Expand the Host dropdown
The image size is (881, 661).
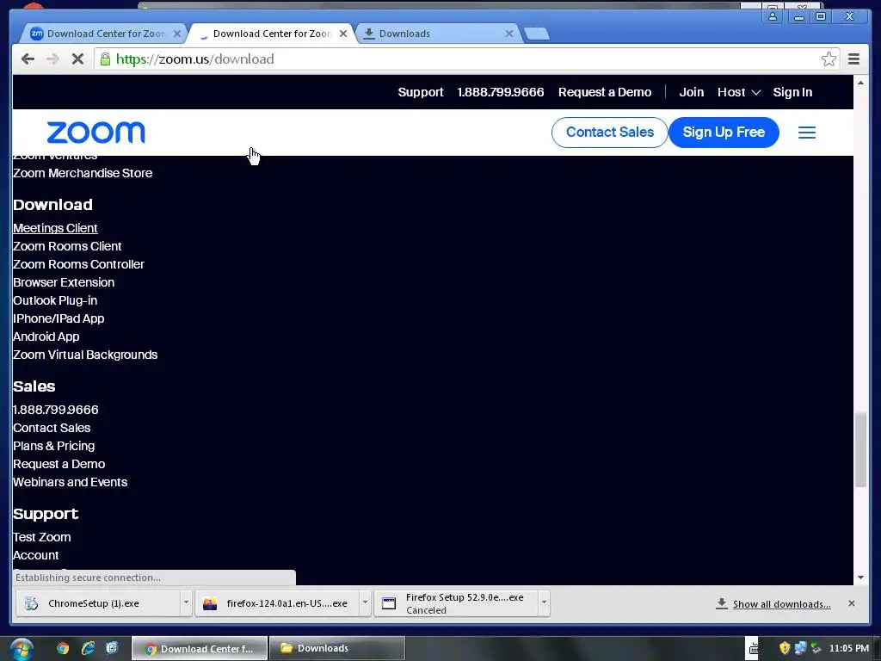[738, 92]
